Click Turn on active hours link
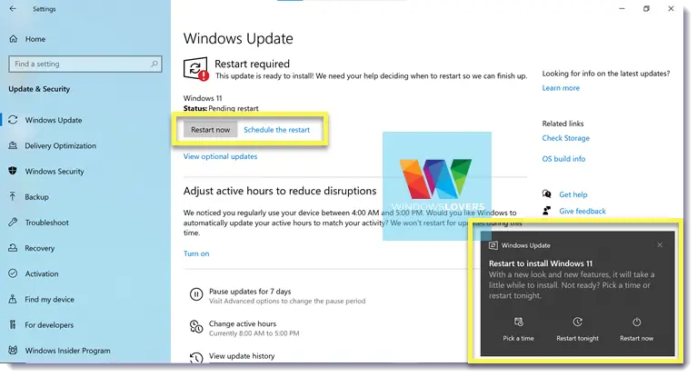Image resolution: width=697 pixels, height=377 pixels. 196,253
